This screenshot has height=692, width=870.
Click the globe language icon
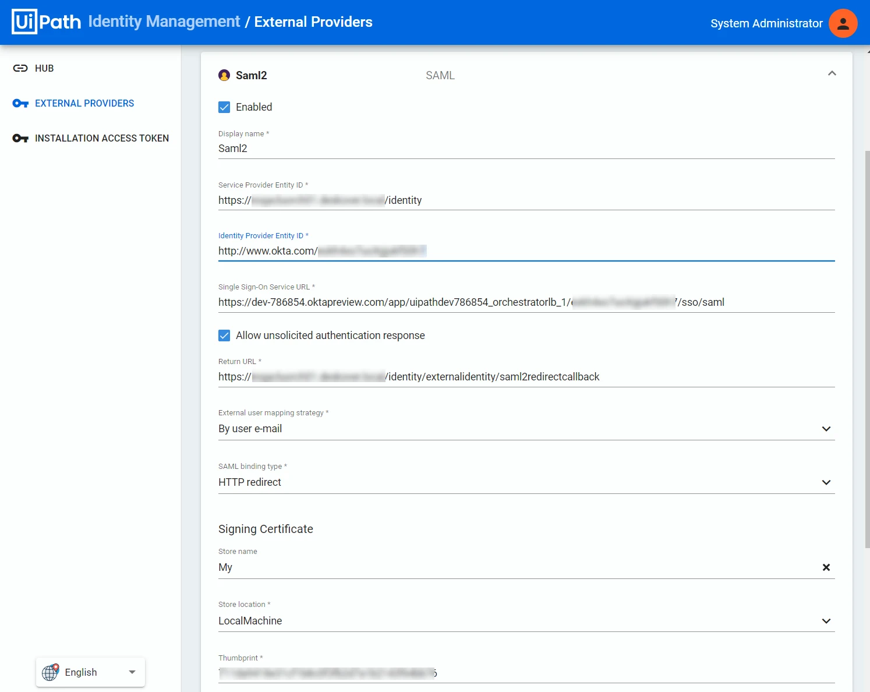tap(51, 672)
